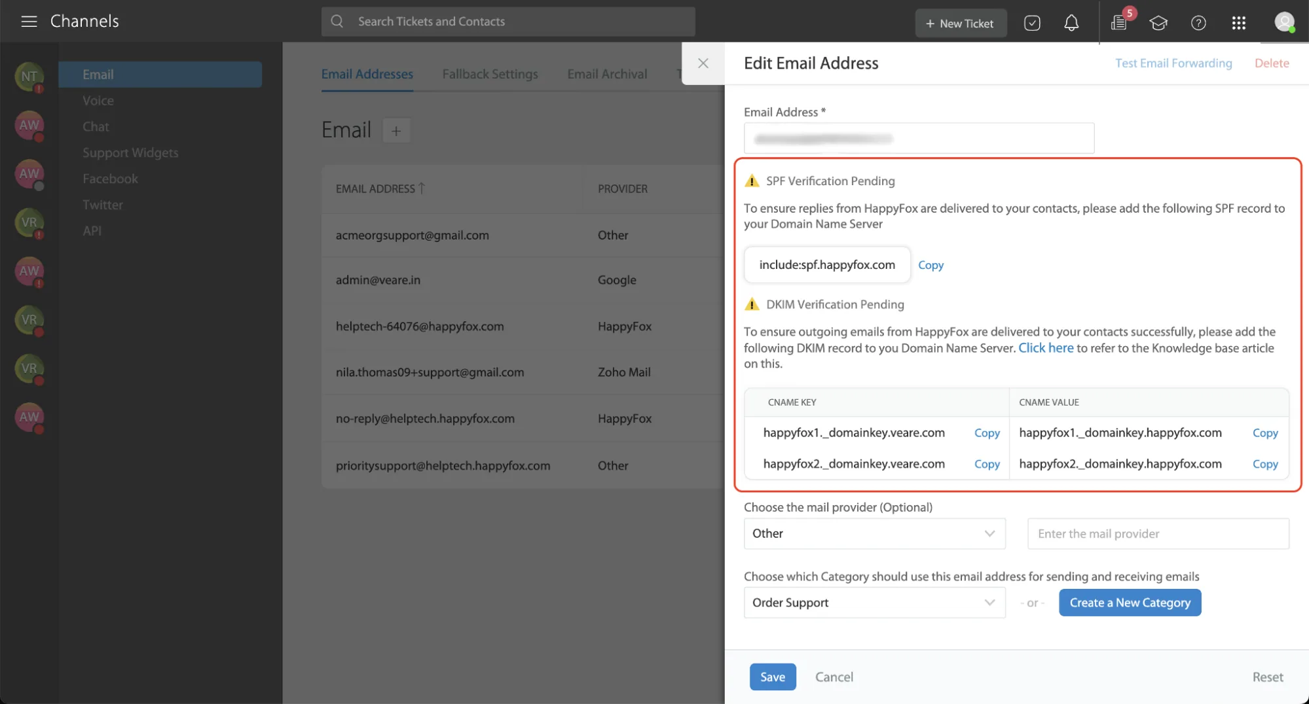Open the notifications bell
This screenshot has height=704, width=1309.
tap(1071, 23)
